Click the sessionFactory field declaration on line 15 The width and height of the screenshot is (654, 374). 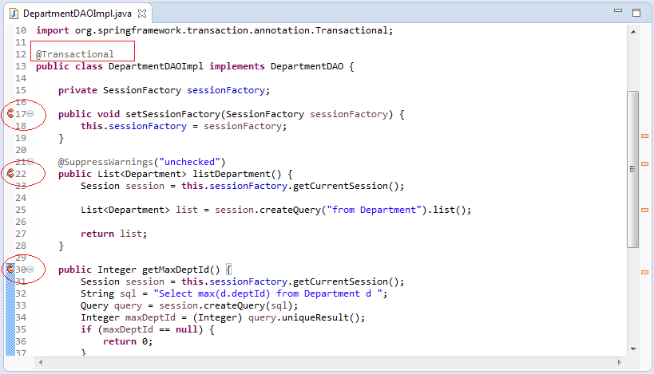pyautogui.click(x=164, y=91)
